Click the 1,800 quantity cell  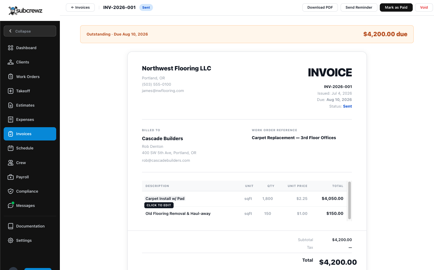(267, 199)
